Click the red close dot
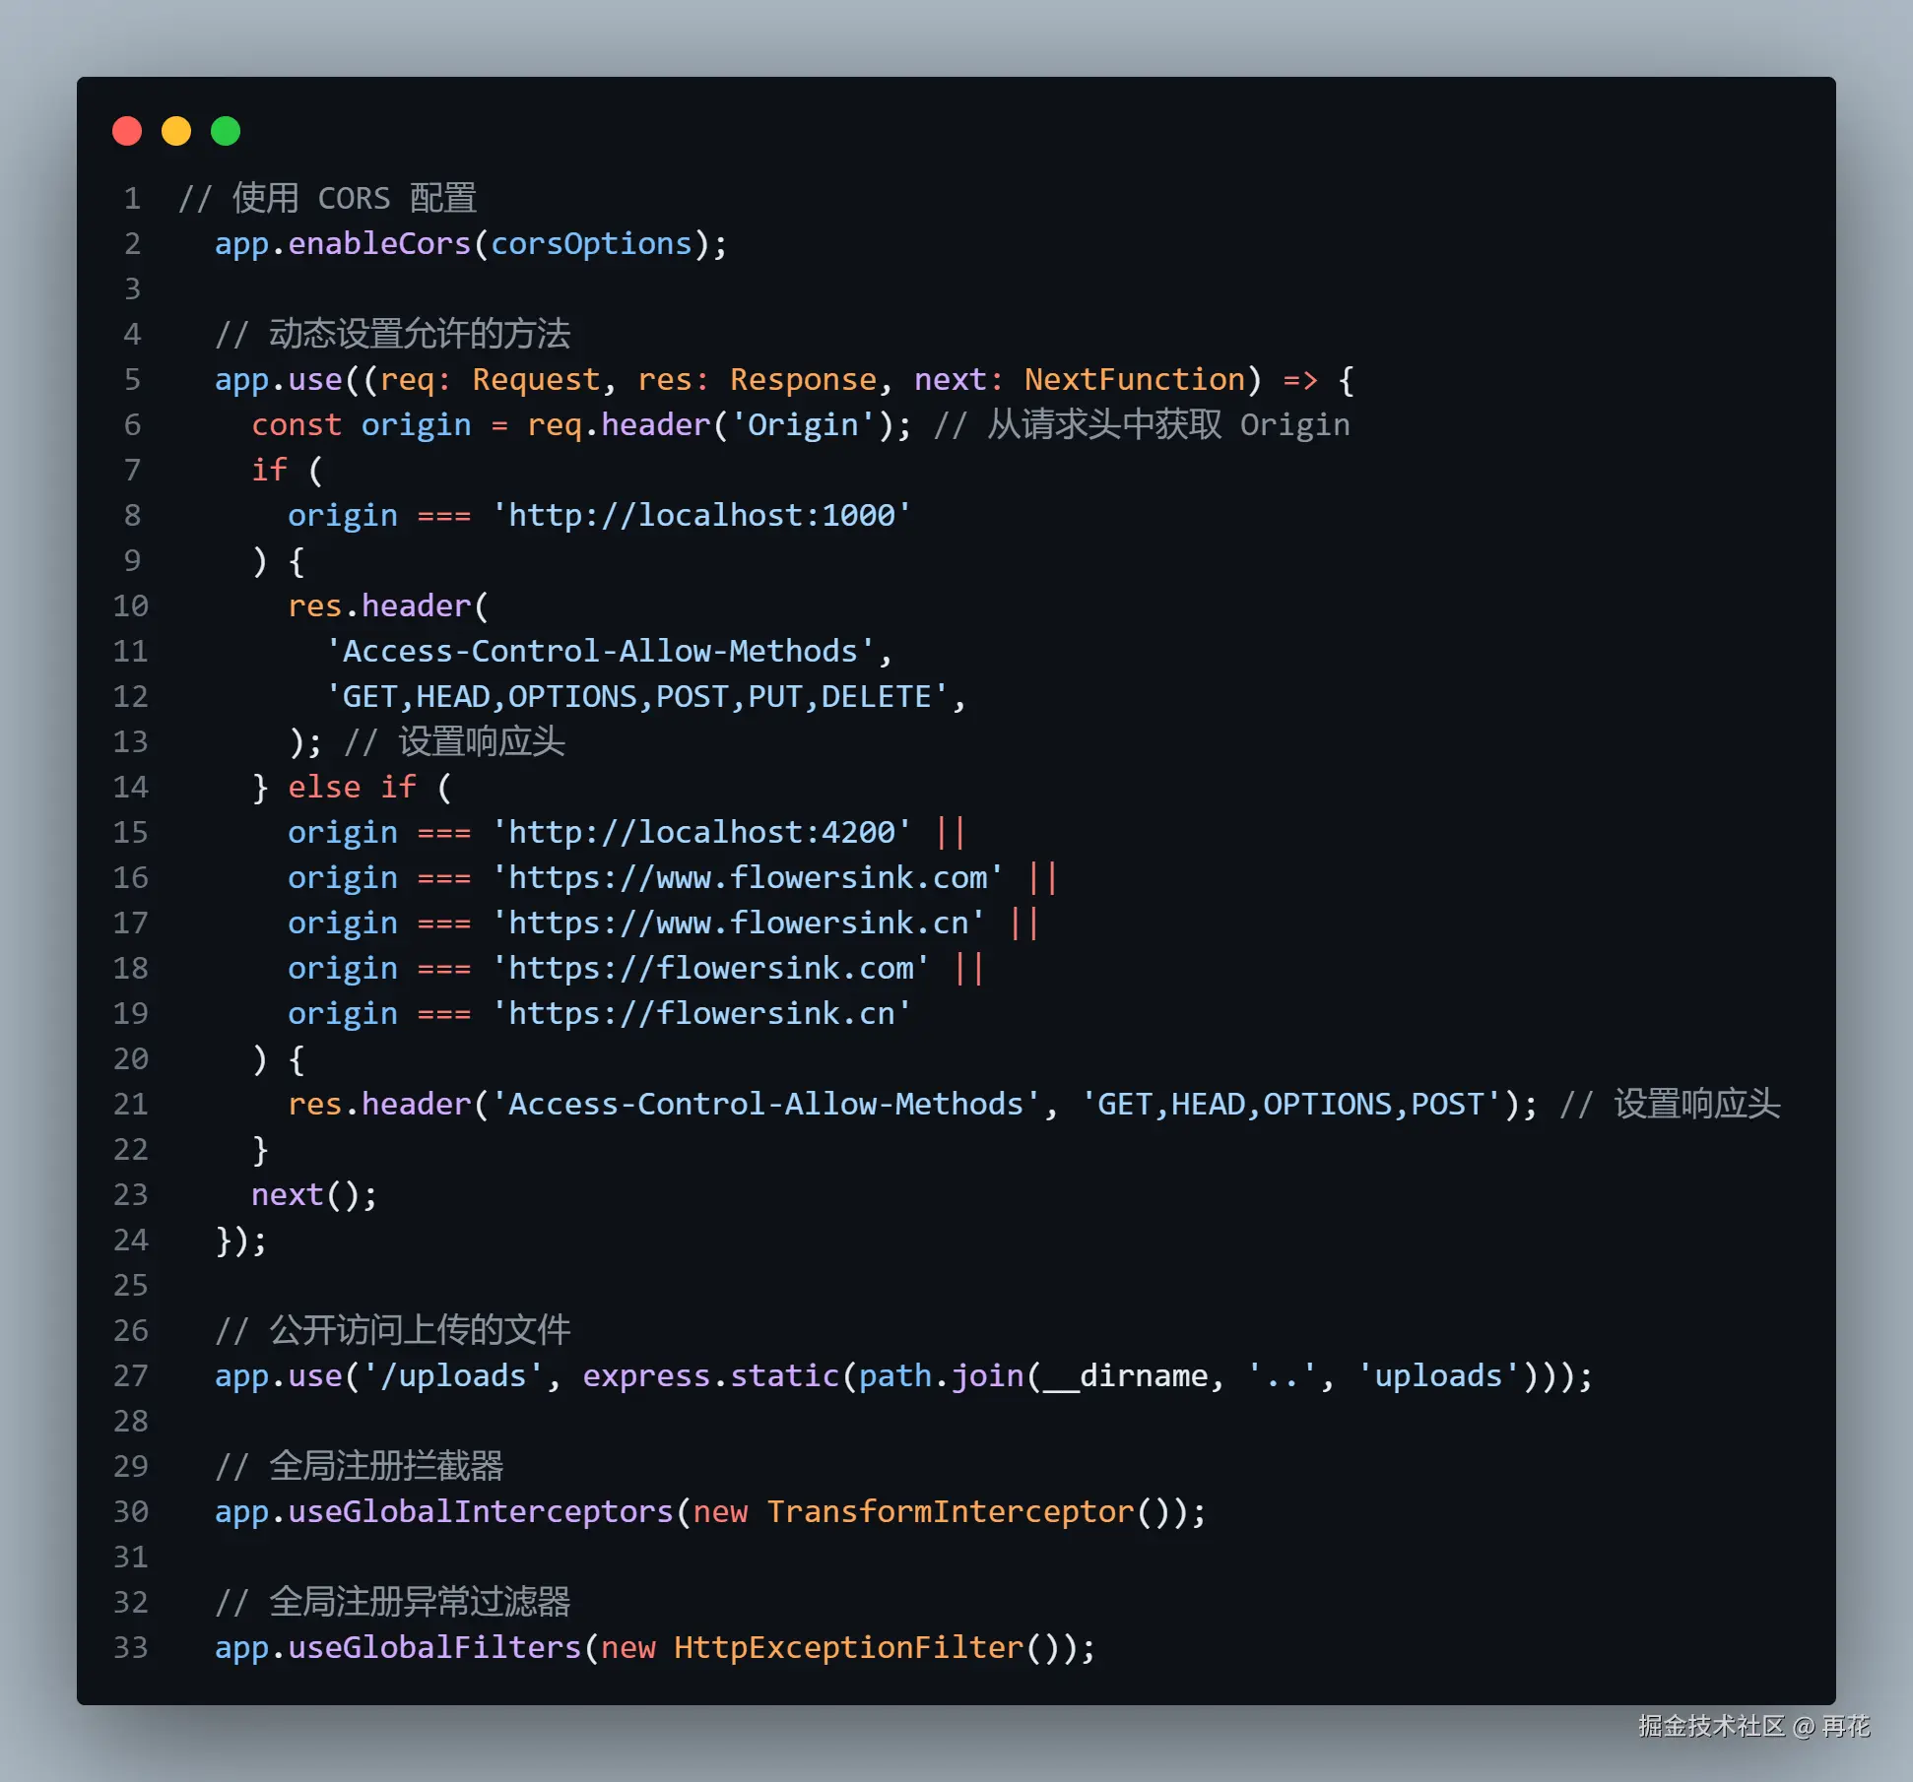Image resolution: width=1913 pixels, height=1782 pixels. 127,131
